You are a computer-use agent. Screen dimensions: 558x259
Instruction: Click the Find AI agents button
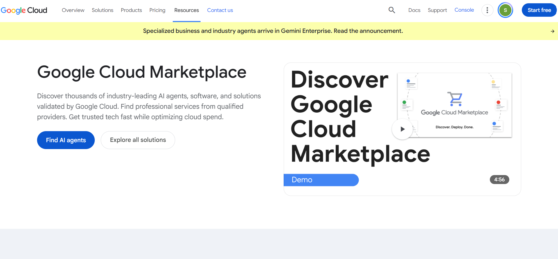coord(66,140)
